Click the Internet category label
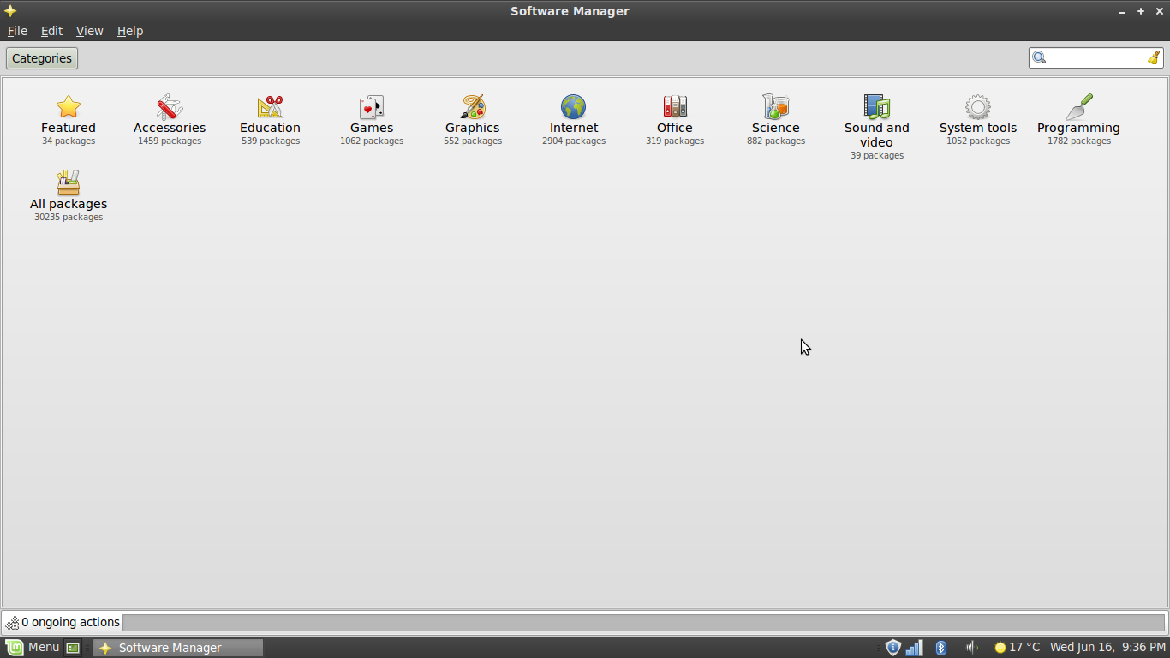 point(574,128)
